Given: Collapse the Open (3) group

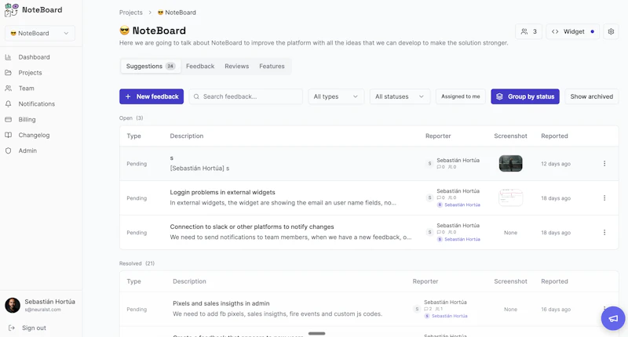Looking at the screenshot, I should [x=131, y=118].
